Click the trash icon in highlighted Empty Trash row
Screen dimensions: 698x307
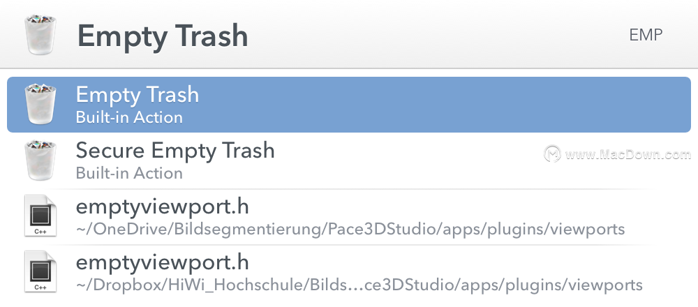(40, 104)
